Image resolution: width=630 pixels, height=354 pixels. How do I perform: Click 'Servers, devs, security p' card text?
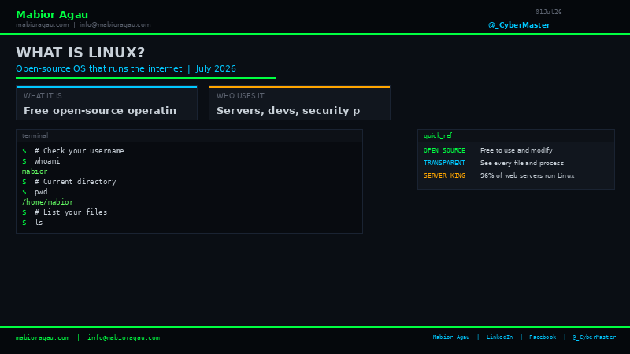click(x=288, y=111)
